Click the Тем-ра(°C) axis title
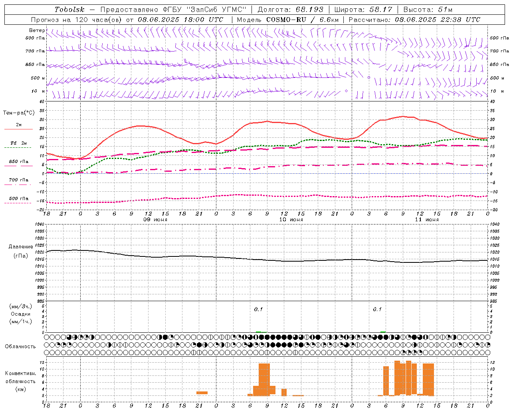Image resolution: width=511 pixels, height=409 pixels. tap(19, 113)
